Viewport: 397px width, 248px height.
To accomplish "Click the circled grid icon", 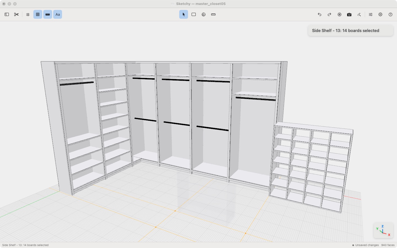I will point(339,15).
